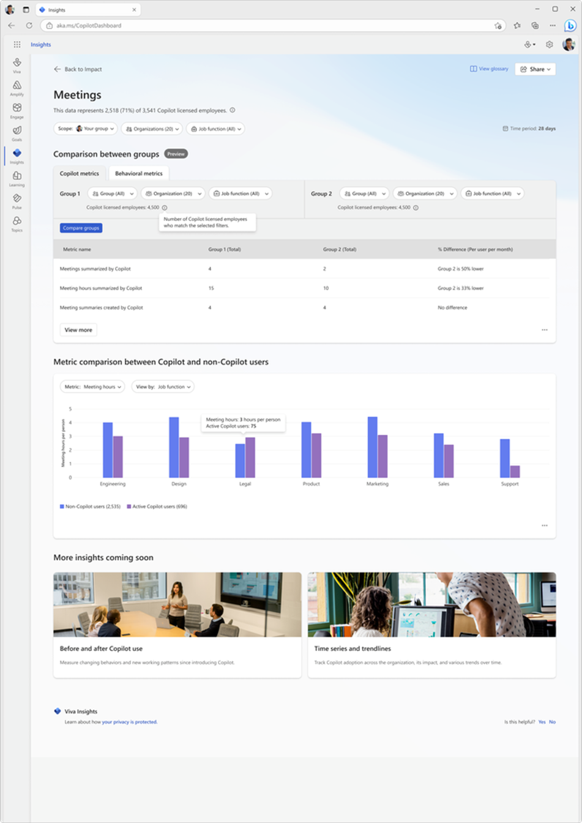Open the user profile picture in header
582x823 pixels.
click(x=569, y=44)
